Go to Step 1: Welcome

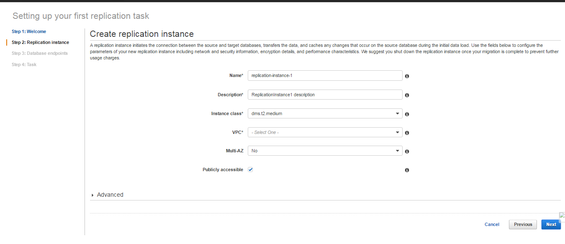[29, 31]
